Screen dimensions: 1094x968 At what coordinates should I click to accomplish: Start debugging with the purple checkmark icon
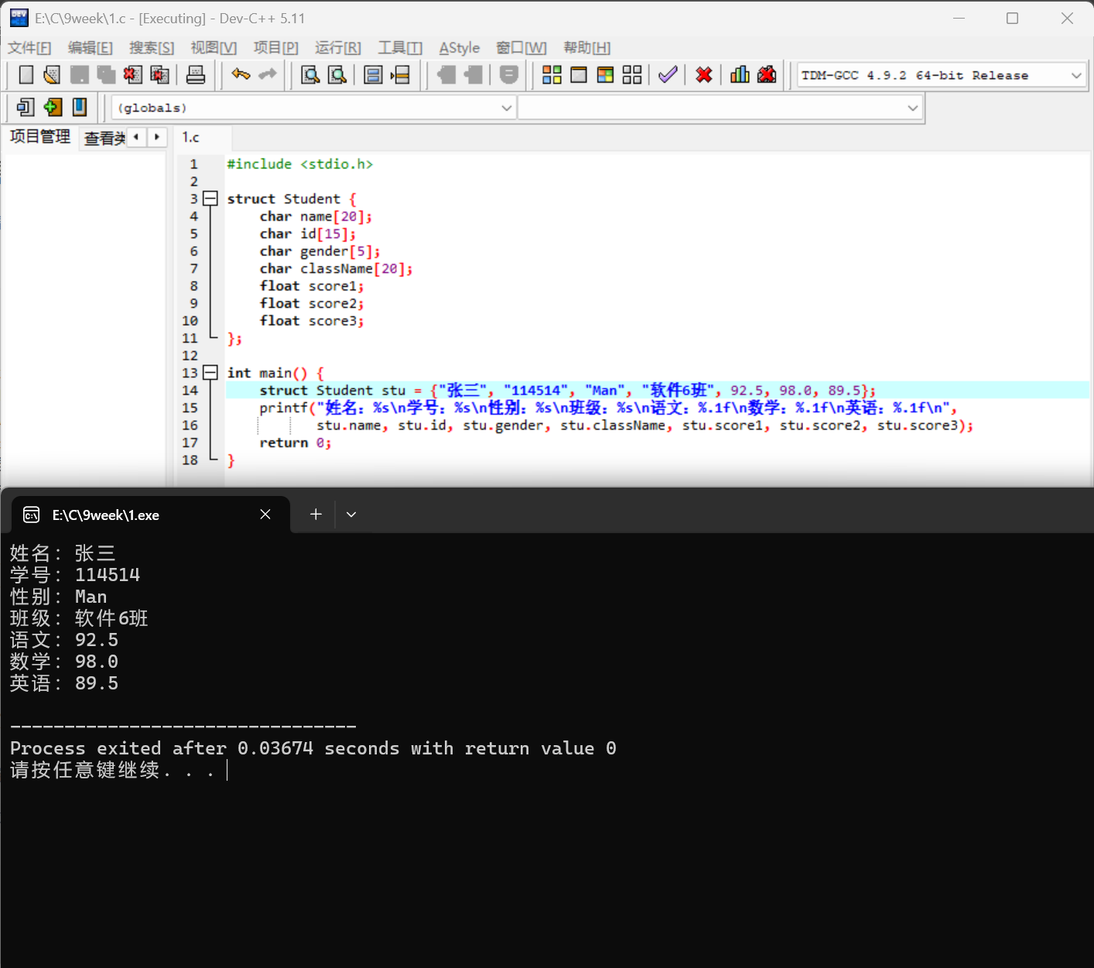[x=668, y=75]
